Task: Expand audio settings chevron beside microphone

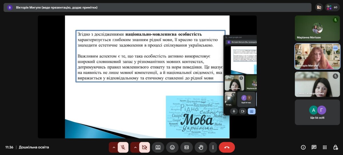Action: pyautogui.click(x=114, y=147)
